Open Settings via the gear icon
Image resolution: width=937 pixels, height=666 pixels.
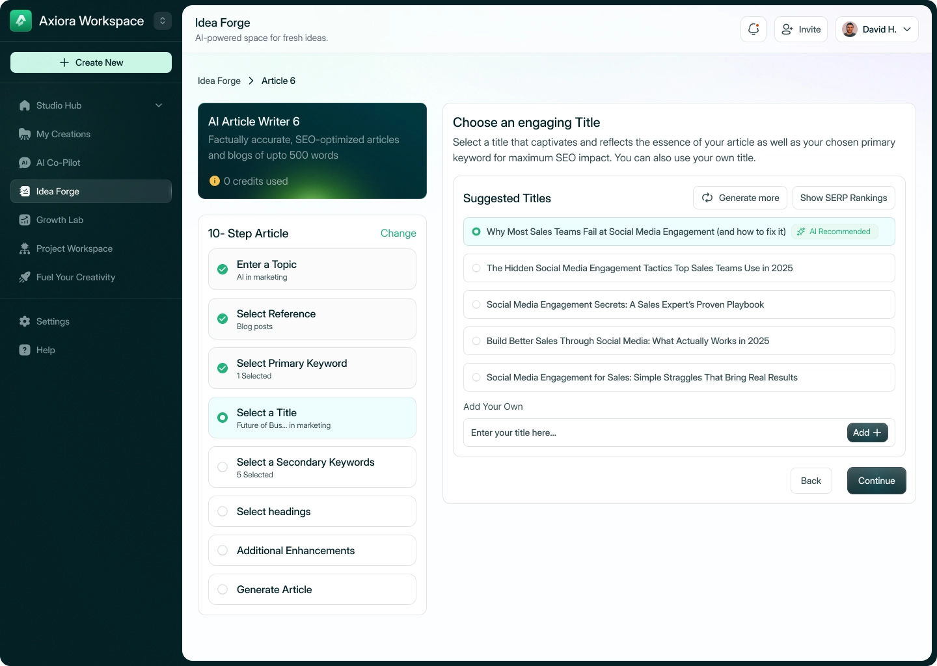pyautogui.click(x=25, y=321)
